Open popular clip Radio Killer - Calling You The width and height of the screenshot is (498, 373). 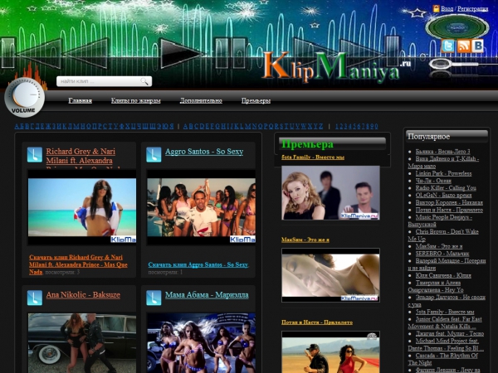pos(446,188)
